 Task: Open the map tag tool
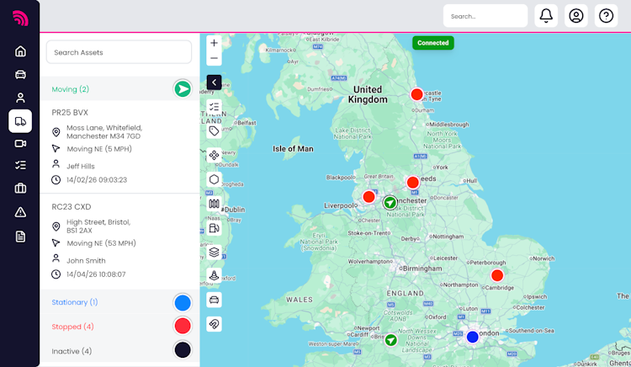(x=214, y=130)
